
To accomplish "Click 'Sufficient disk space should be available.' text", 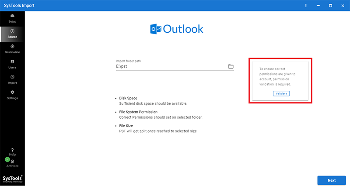I will click(153, 103).
